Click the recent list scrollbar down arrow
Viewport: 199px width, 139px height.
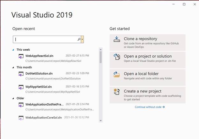point(101,121)
